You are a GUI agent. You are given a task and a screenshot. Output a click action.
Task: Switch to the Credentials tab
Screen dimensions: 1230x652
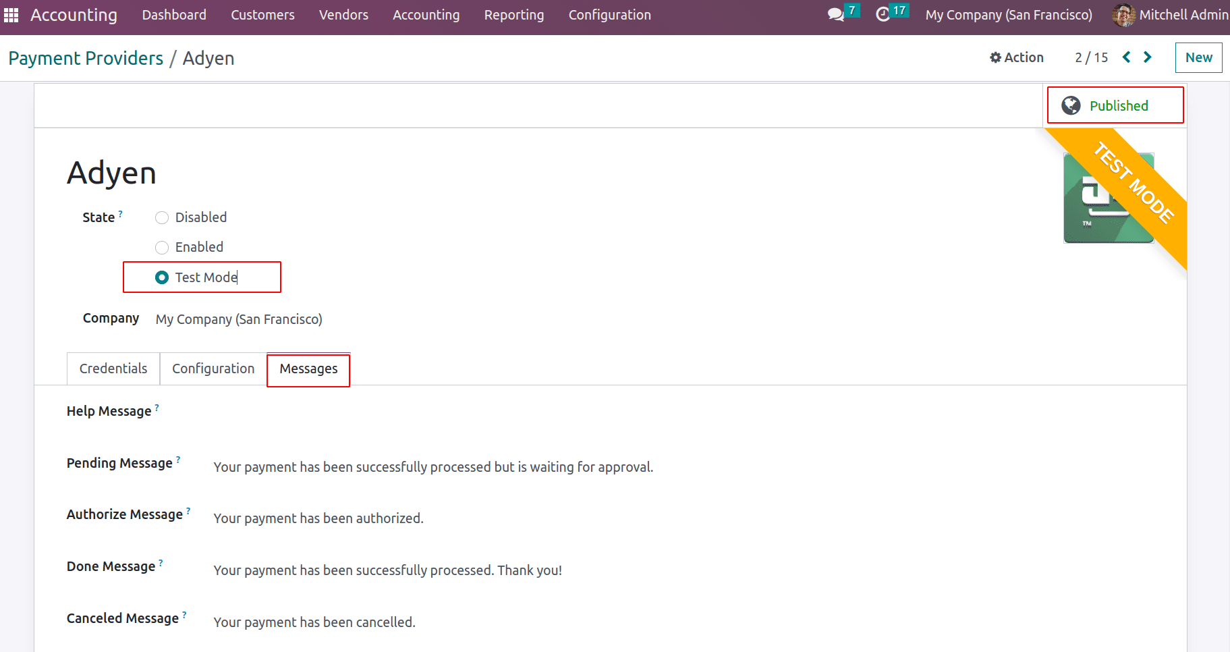point(113,369)
